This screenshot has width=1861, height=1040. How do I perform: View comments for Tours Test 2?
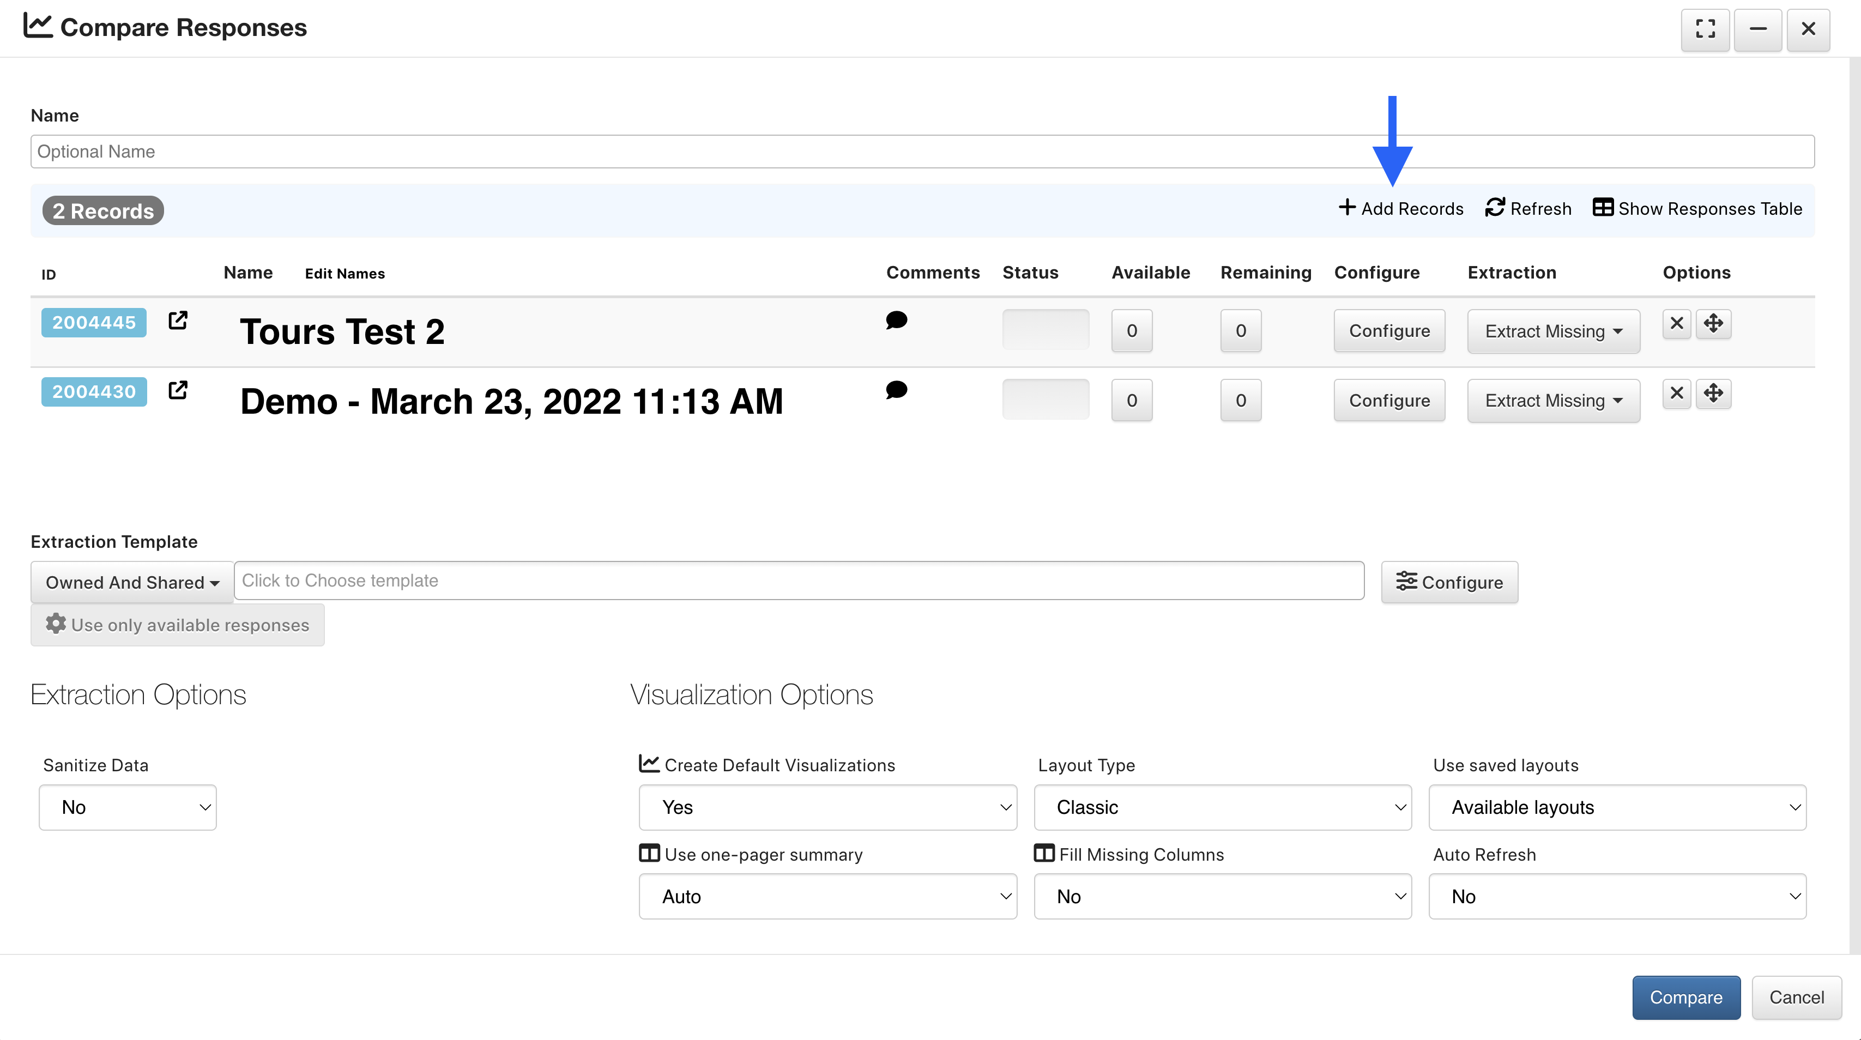pos(897,320)
